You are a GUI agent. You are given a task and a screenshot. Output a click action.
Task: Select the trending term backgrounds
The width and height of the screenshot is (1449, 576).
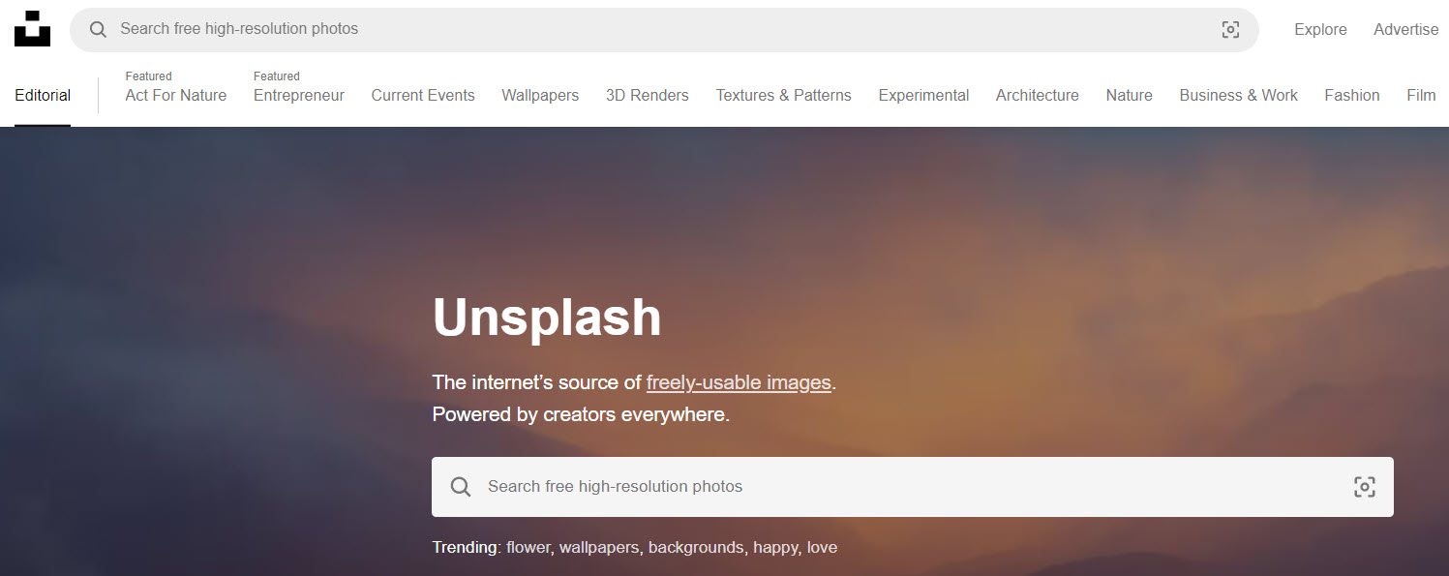[697, 547]
